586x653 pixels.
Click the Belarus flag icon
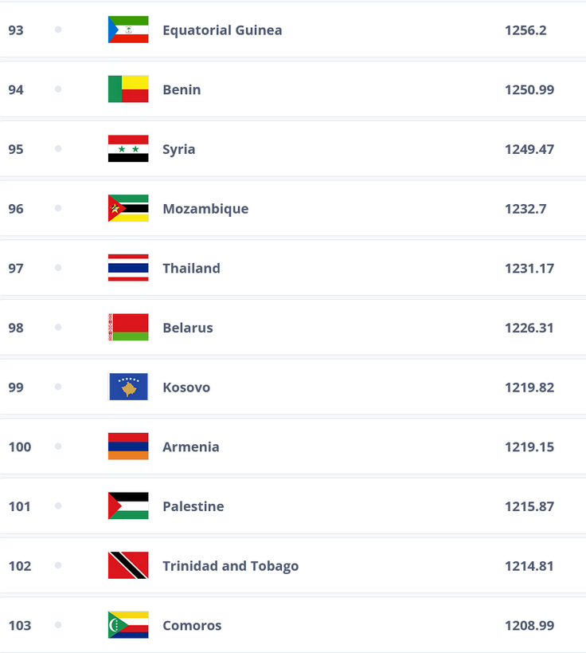128,328
